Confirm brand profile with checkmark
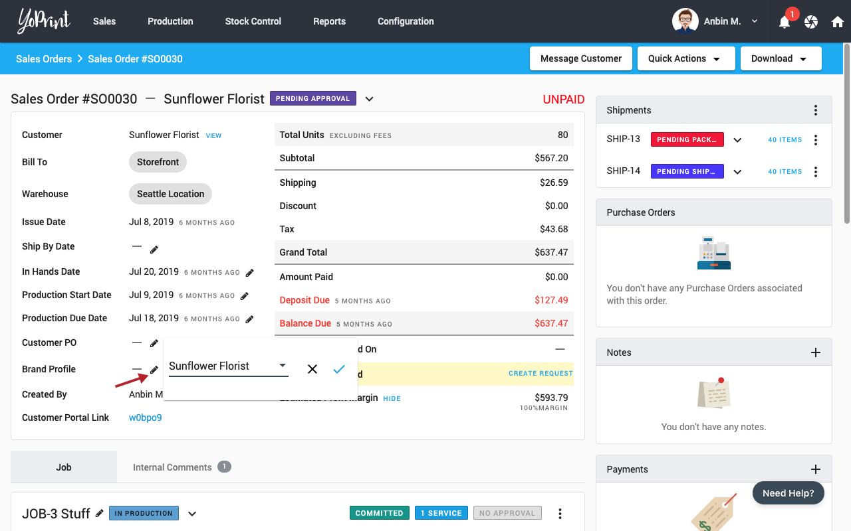The height and width of the screenshot is (531, 851). (339, 369)
